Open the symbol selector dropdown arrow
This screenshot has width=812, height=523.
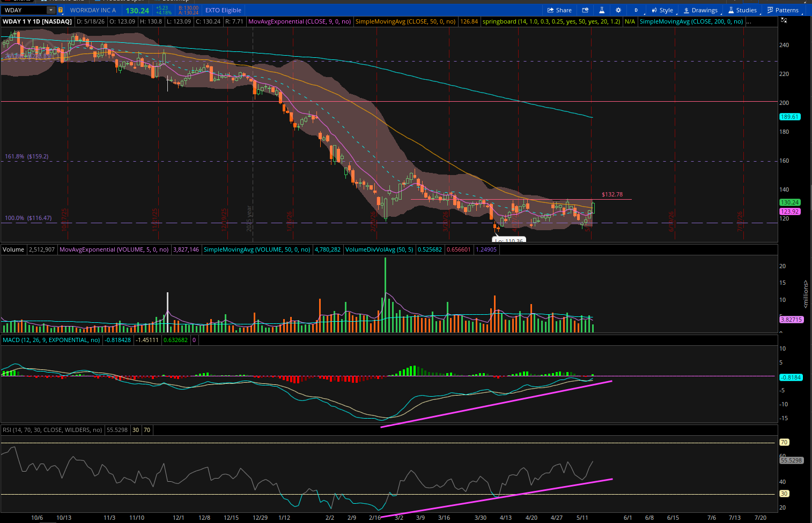click(51, 10)
